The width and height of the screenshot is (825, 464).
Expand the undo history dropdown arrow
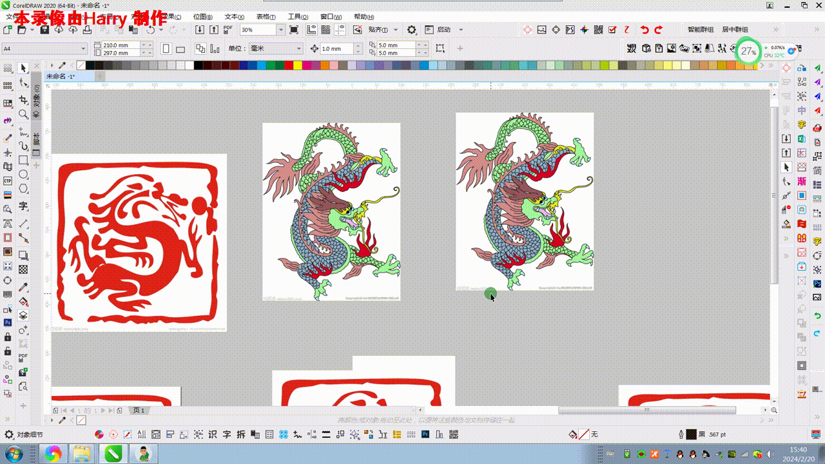coord(160,30)
